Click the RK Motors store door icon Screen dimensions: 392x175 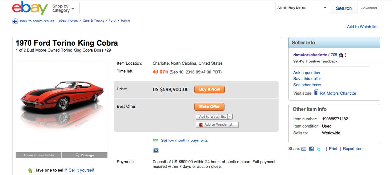[x=316, y=93]
